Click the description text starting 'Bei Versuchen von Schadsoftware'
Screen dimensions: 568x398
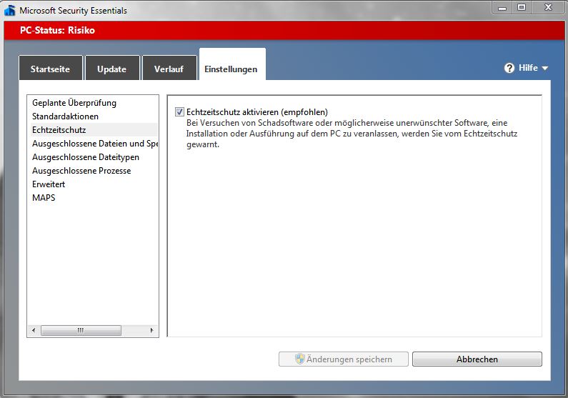(x=352, y=134)
